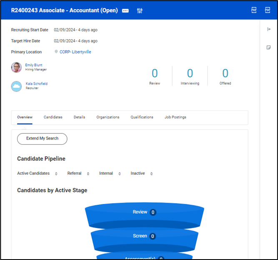Open the Organizations tab
Viewport: 278px width, 260px height.
pos(108,117)
